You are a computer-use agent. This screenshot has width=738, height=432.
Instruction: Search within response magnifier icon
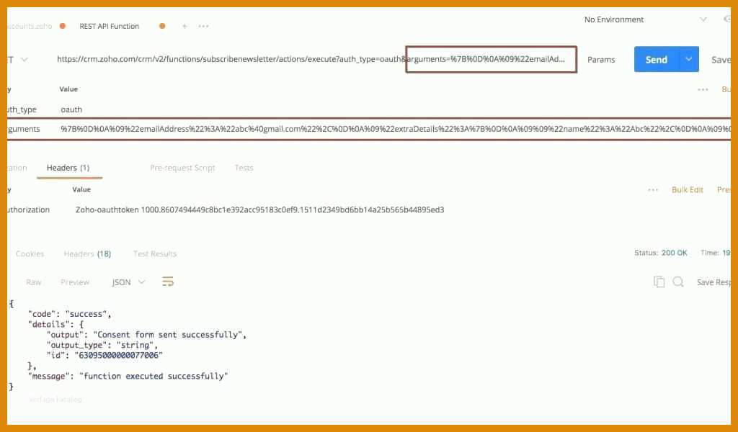tap(678, 282)
